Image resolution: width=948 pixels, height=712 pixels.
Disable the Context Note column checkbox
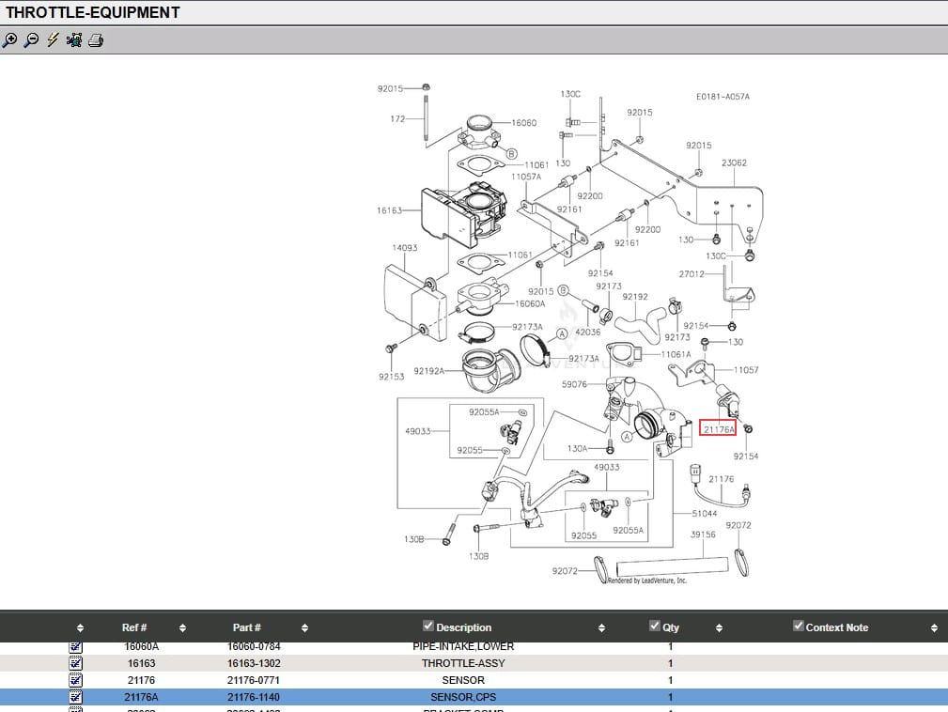click(799, 627)
